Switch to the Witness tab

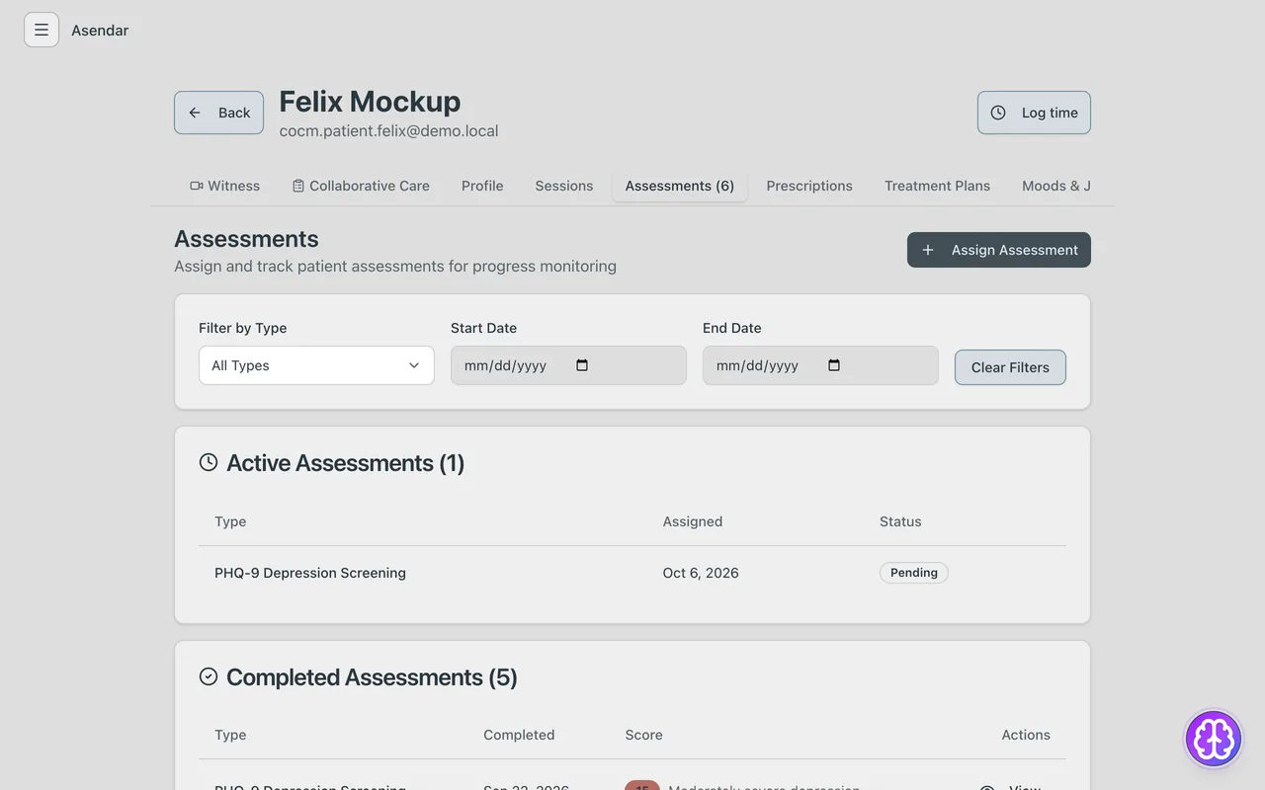tap(225, 186)
